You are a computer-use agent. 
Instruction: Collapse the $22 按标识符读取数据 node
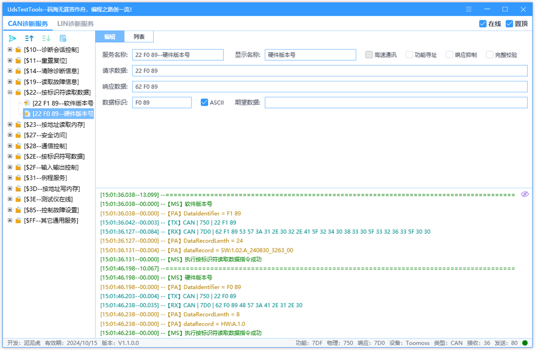point(10,92)
